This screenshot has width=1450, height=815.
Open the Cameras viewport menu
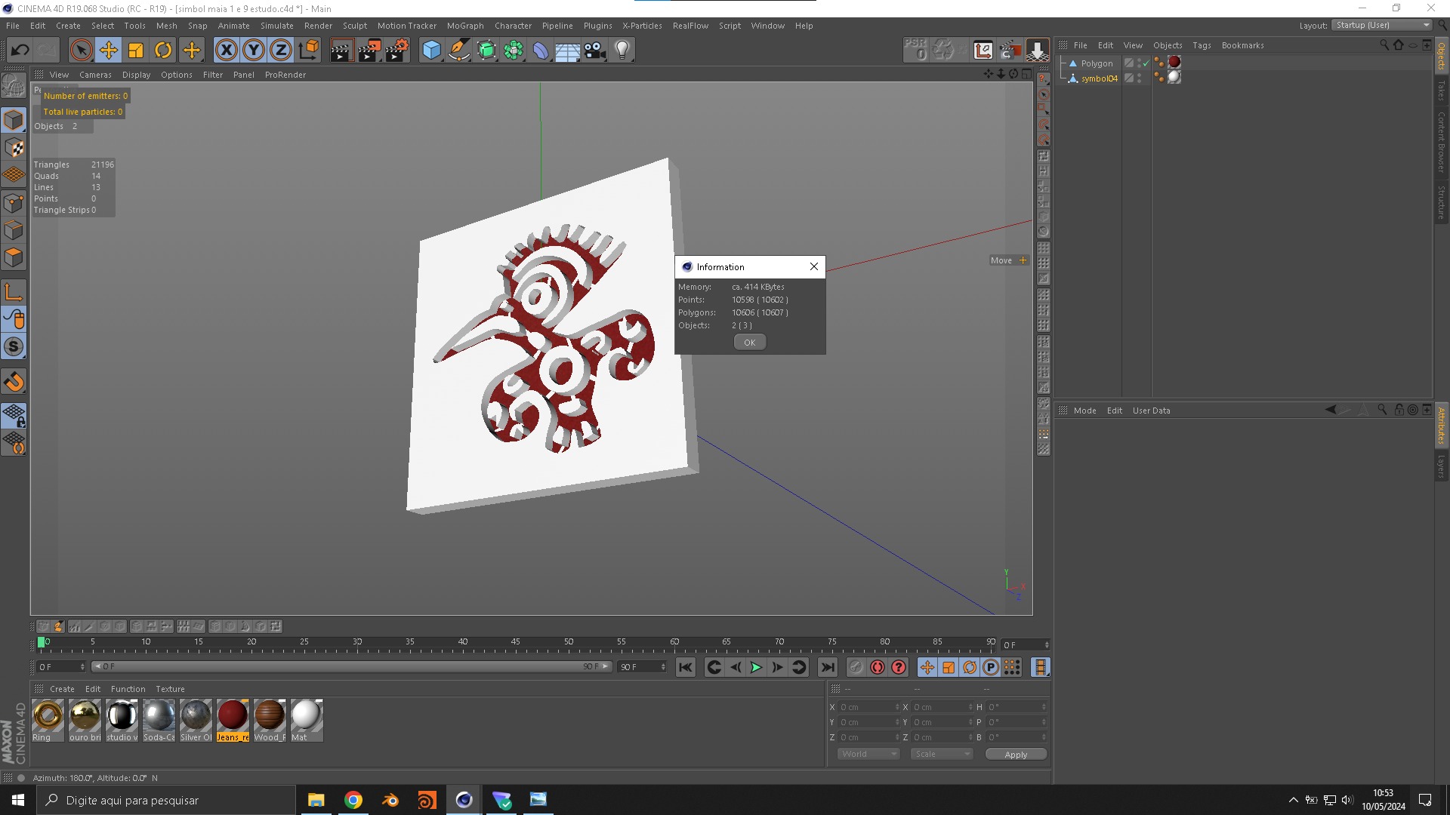pyautogui.click(x=95, y=75)
